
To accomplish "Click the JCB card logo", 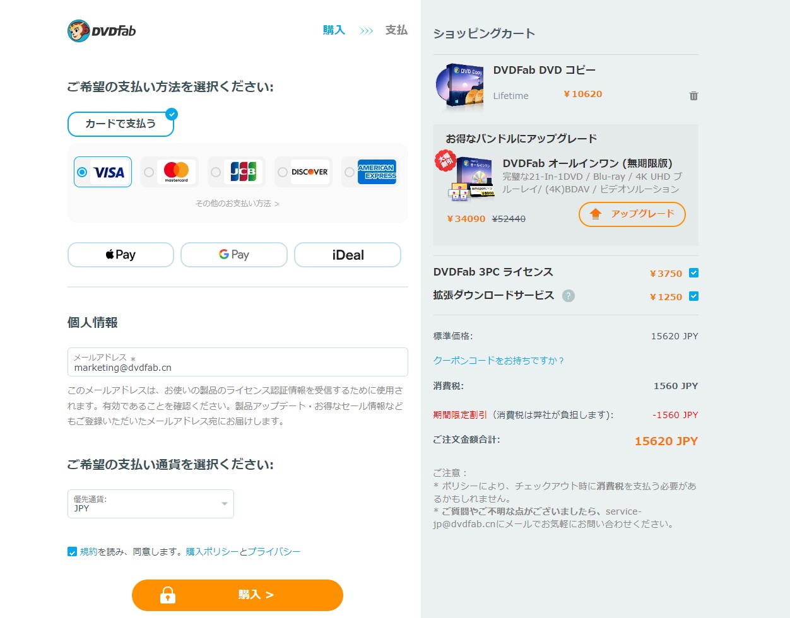I will [x=243, y=172].
